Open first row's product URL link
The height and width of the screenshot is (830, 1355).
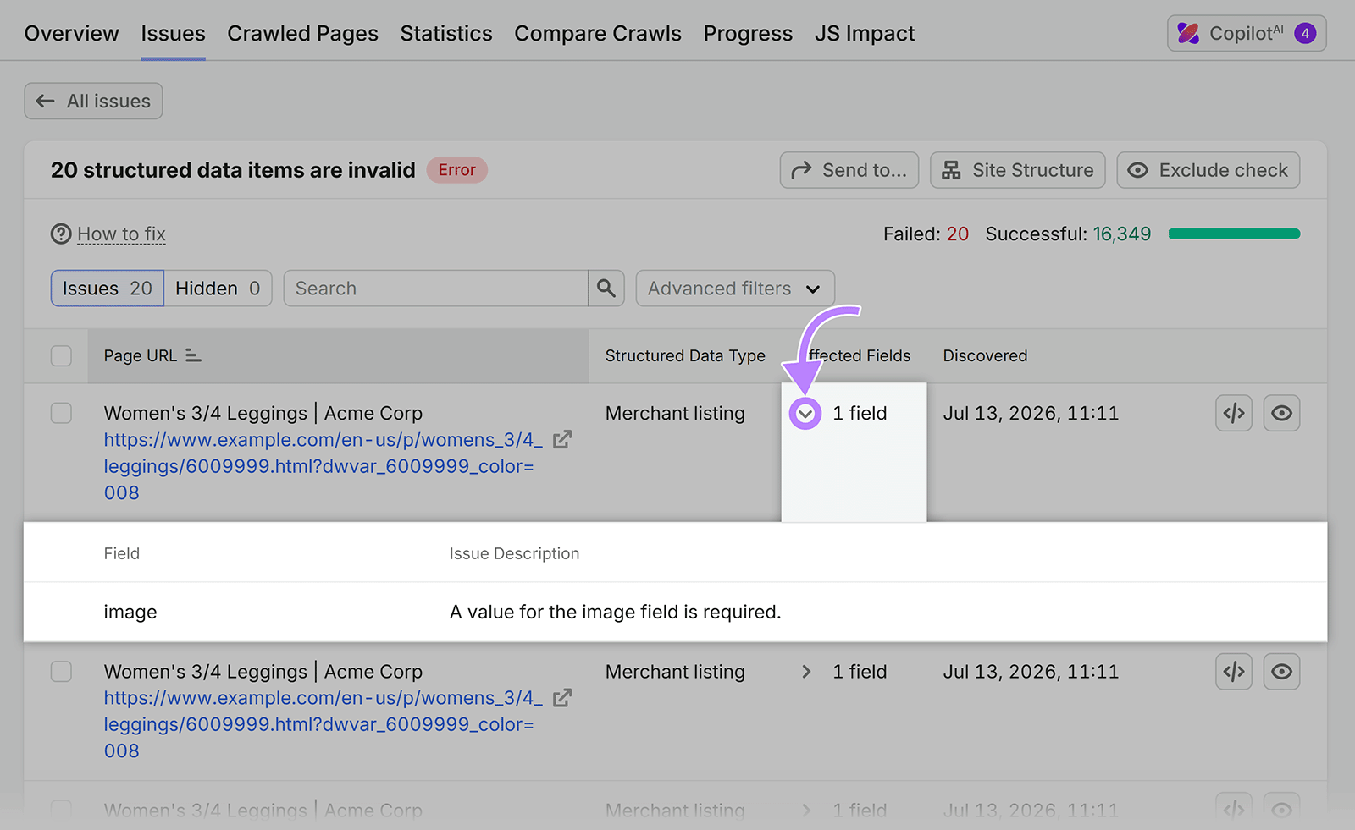pyautogui.click(x=323, y=466)
